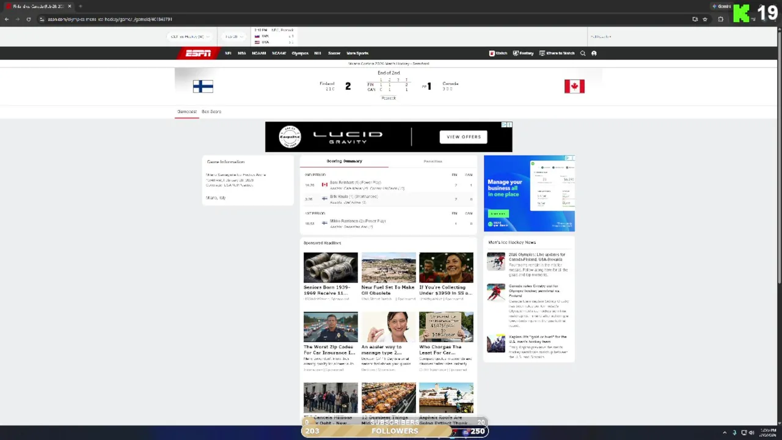Screen dimensions: 782x440
Task: Click the taskbar volume icon
Action: click(751, 433)
